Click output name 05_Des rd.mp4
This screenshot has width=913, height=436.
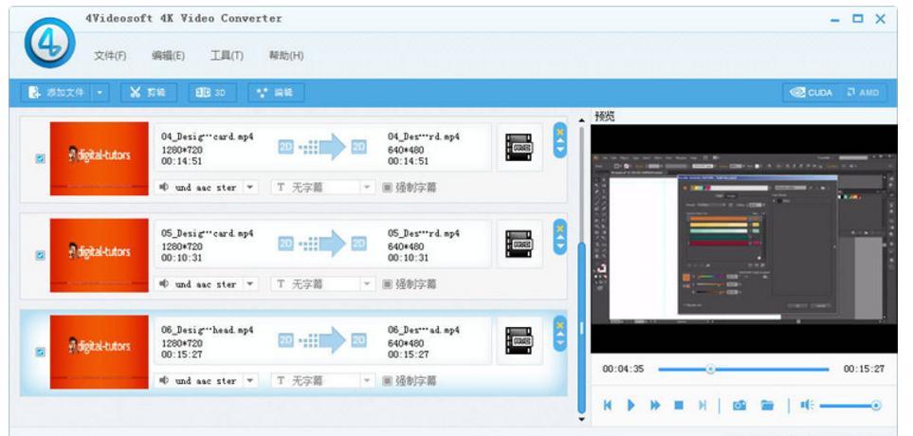[x=423, y=233]
